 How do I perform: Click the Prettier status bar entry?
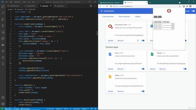[85, 109]
